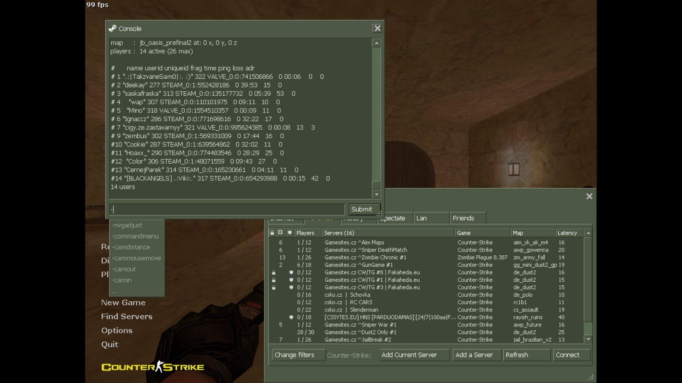The width and height of the screenshot is (682, 383).
Task: Close the server browser window
Action: point(589,196)
